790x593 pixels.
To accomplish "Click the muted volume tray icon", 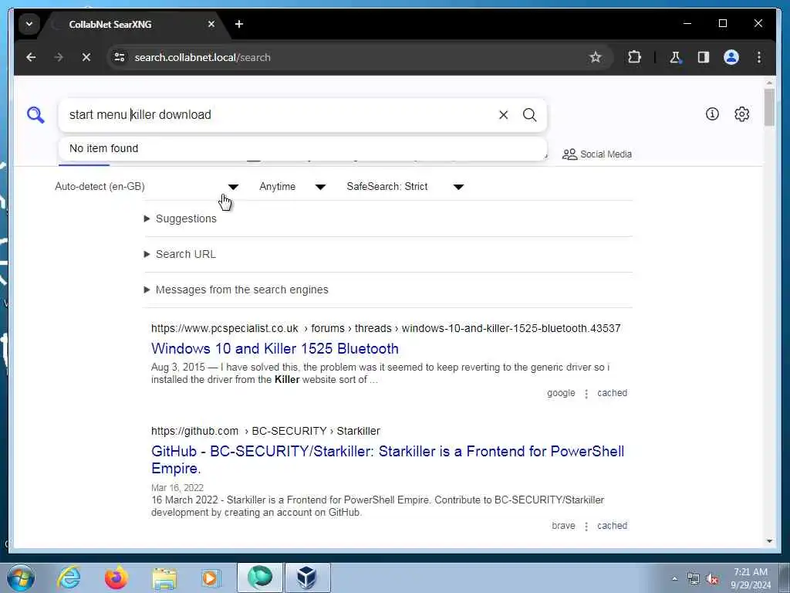I will click(x=711, y=579).
